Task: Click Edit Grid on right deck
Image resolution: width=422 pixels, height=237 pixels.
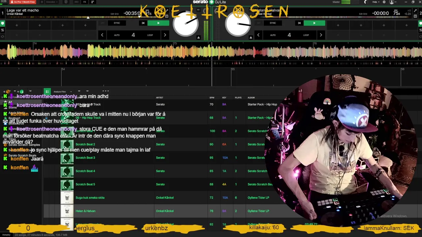Action: (x=363, y=14)
